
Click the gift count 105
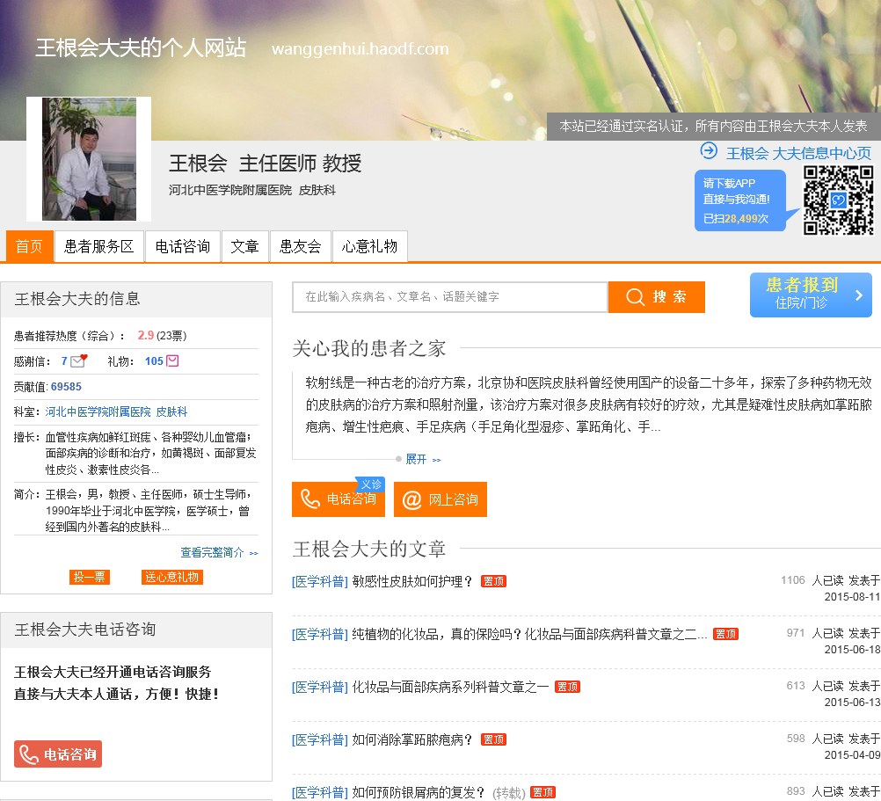(x=154, y=361)
